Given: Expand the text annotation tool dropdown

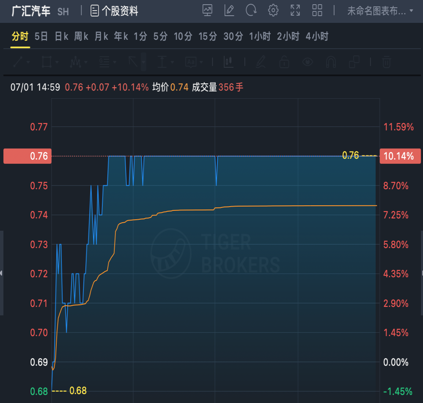Looking at the screenshot, I should click(201, 62).
